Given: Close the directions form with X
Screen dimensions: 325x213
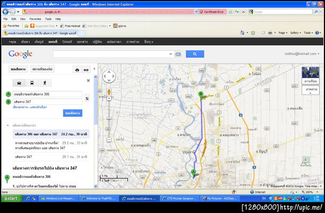Looking at the screenshot, I should point(88,81).
